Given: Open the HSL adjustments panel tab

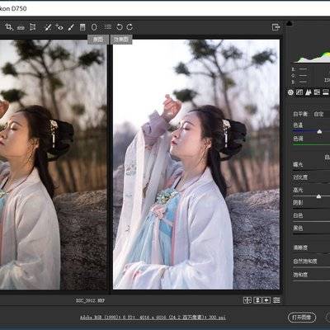Looking at the screenshot, I should (x=317, y=92).
